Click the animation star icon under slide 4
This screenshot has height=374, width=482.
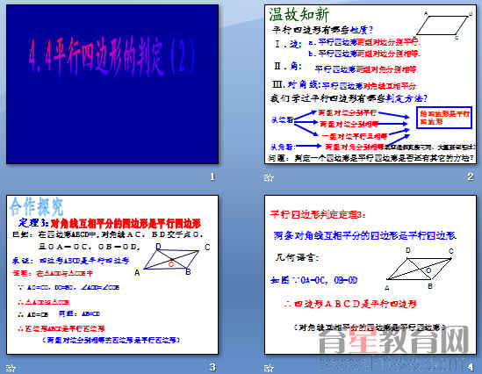(x=269, y=368)
